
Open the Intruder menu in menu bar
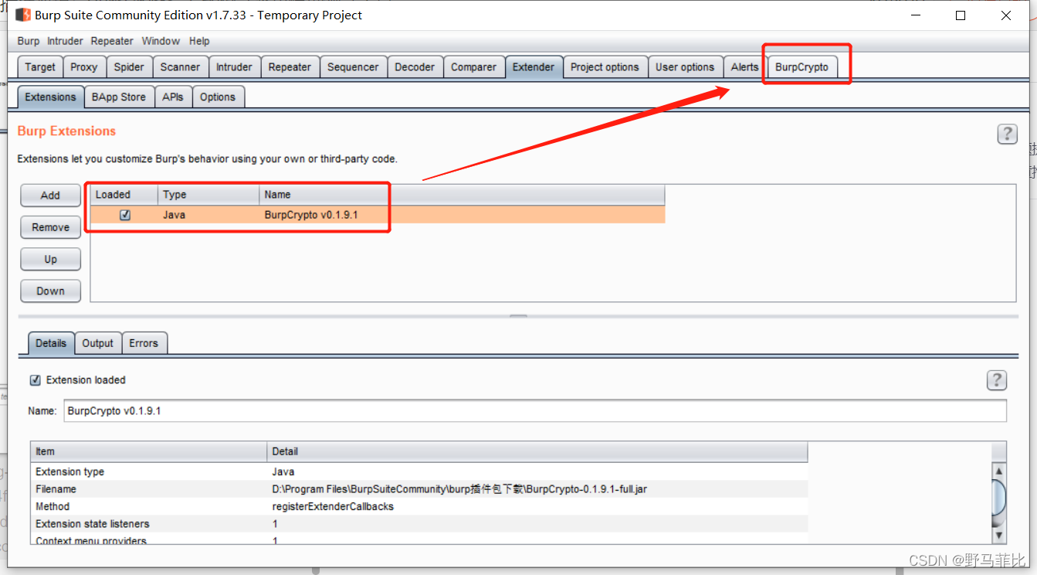[x=65, y=41]
